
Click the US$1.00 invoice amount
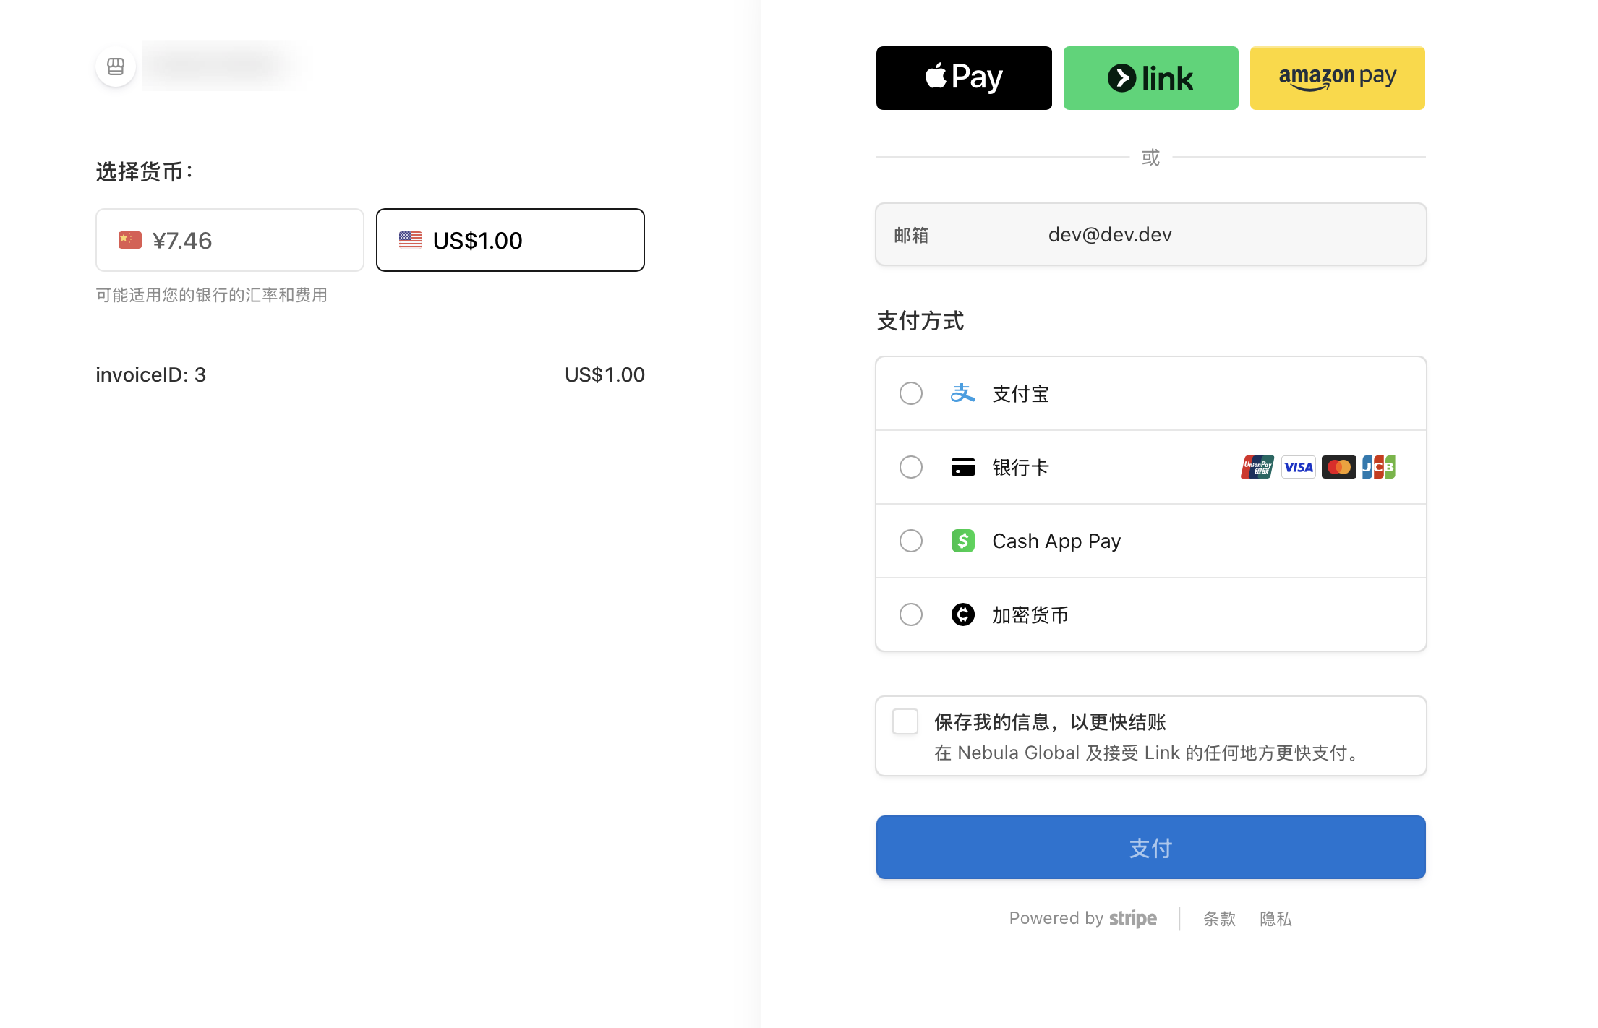[x=604, y=374]
